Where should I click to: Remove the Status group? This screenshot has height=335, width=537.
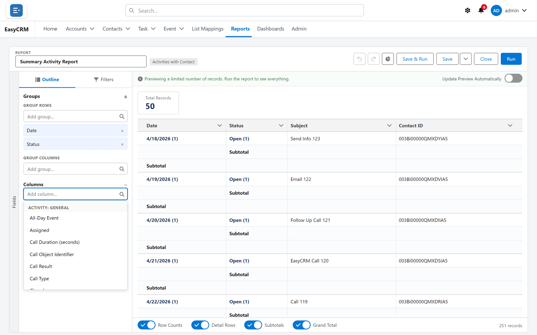[122, 144]
